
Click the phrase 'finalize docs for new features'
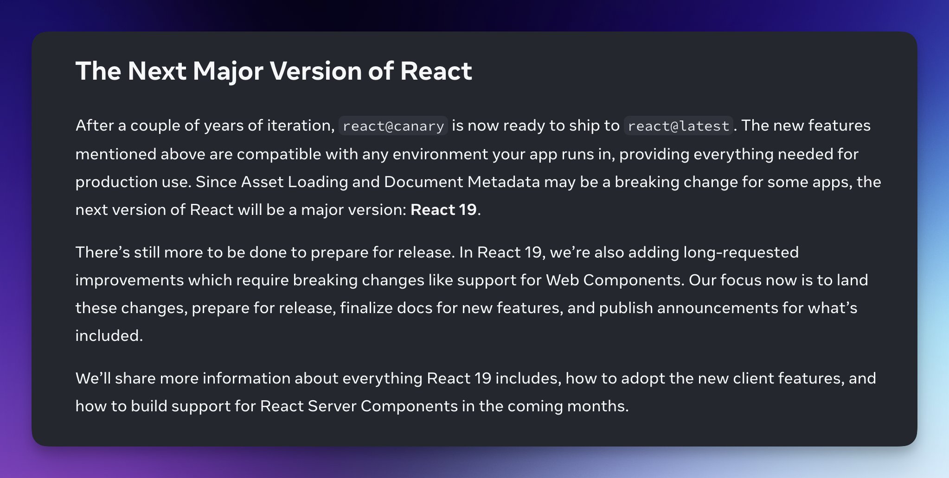coord(450,308)
